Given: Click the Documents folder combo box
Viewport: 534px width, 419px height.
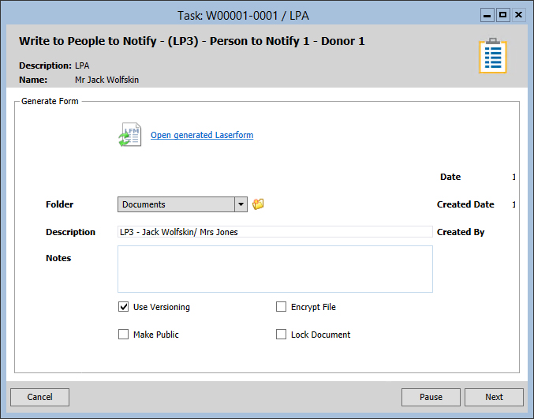Looking at the screenshot, I should (x=176, y=204).
